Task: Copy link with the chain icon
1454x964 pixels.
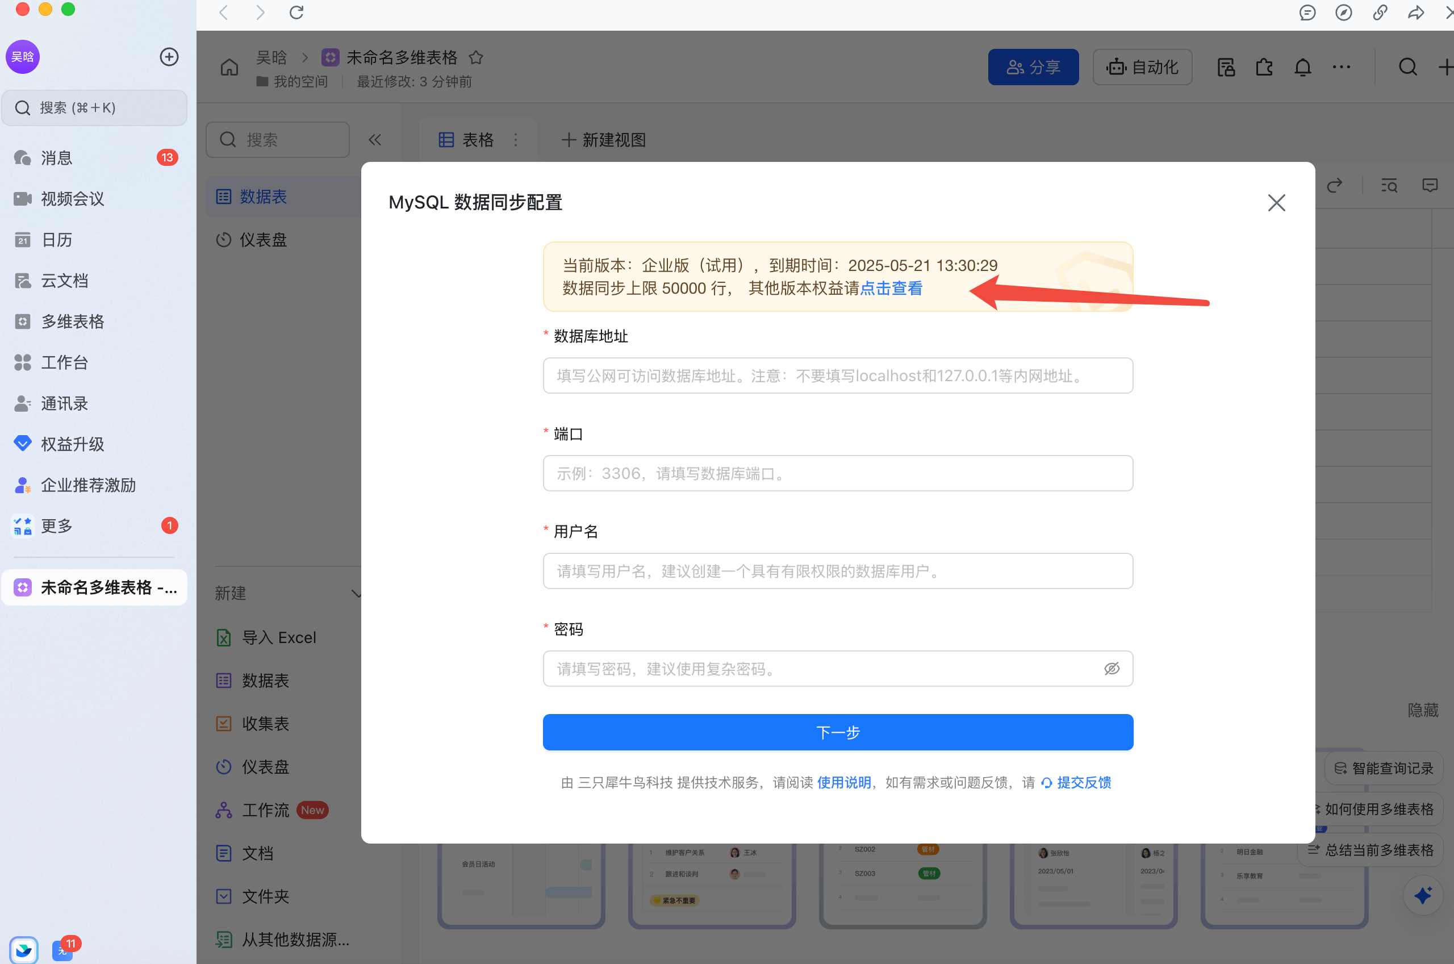Action: click(x=1380, y=12)
